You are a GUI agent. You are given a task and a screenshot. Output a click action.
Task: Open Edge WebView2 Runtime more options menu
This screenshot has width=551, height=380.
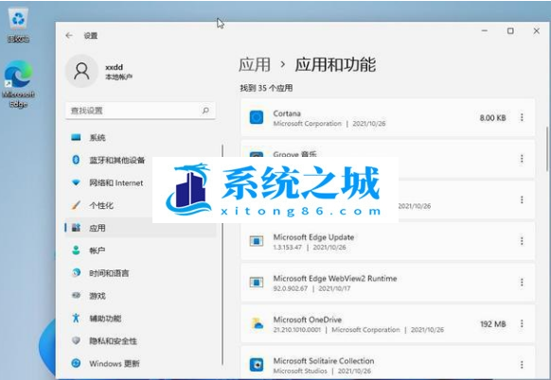point(522,282)
